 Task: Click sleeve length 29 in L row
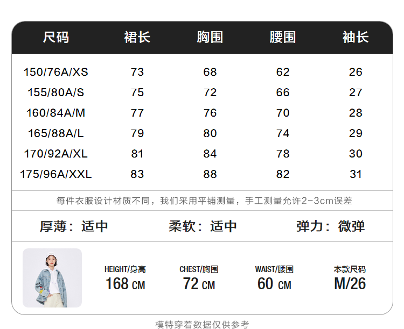point(356,133)
